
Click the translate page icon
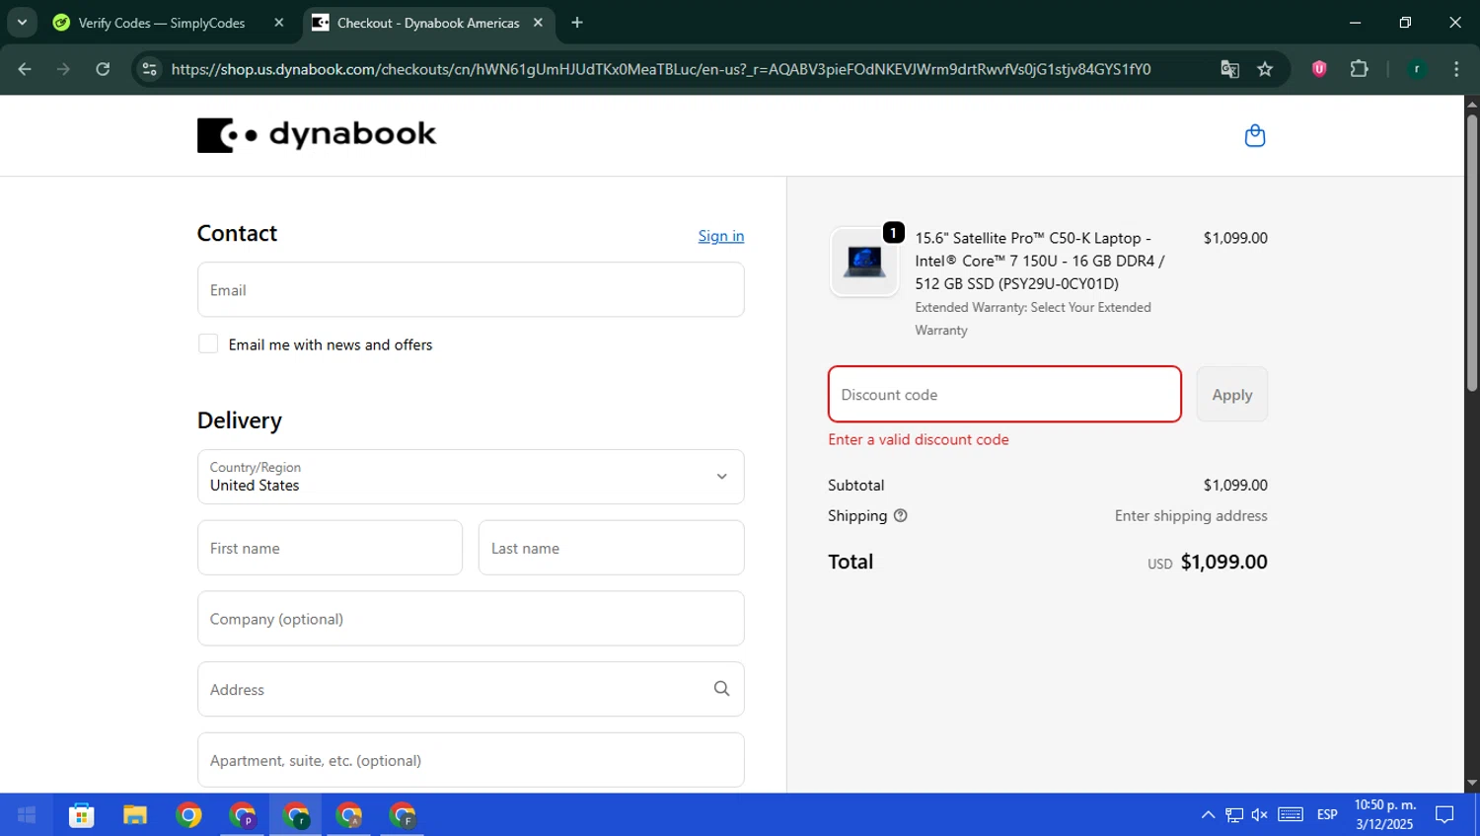pos(1229,69)
